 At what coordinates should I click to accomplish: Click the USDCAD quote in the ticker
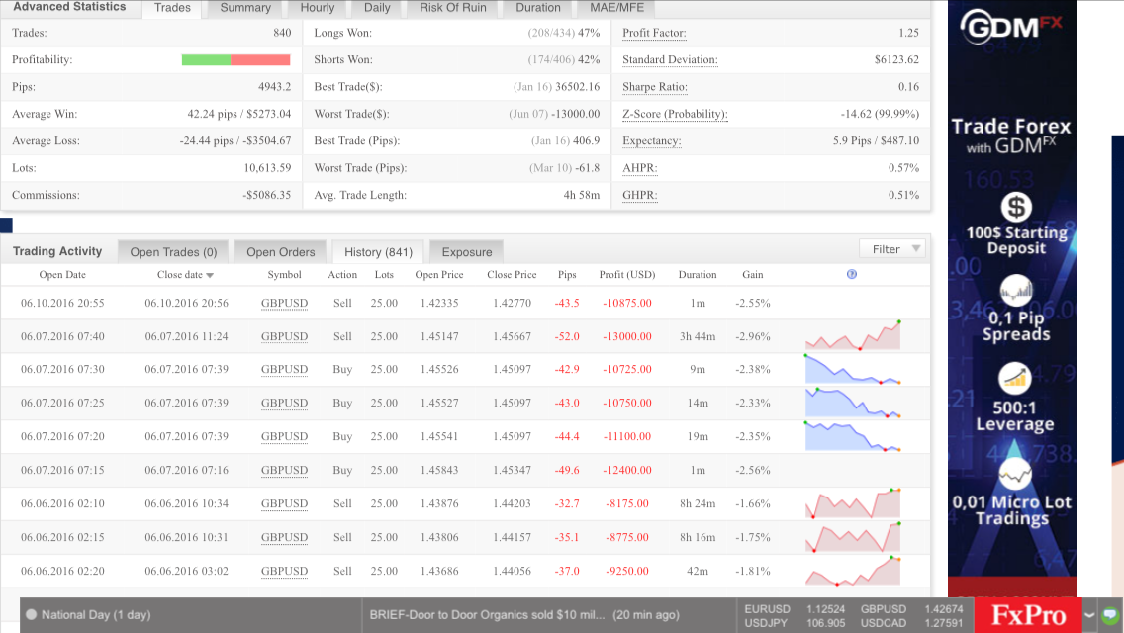(x=912, y=623)
